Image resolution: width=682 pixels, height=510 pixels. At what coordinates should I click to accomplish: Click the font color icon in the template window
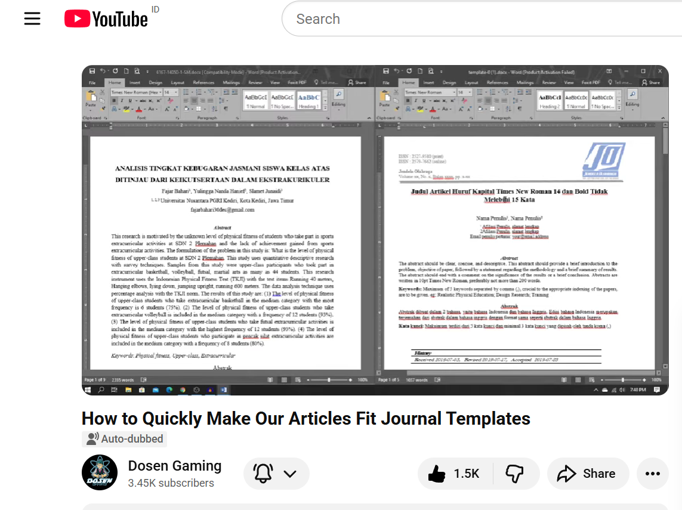[431, 109]
